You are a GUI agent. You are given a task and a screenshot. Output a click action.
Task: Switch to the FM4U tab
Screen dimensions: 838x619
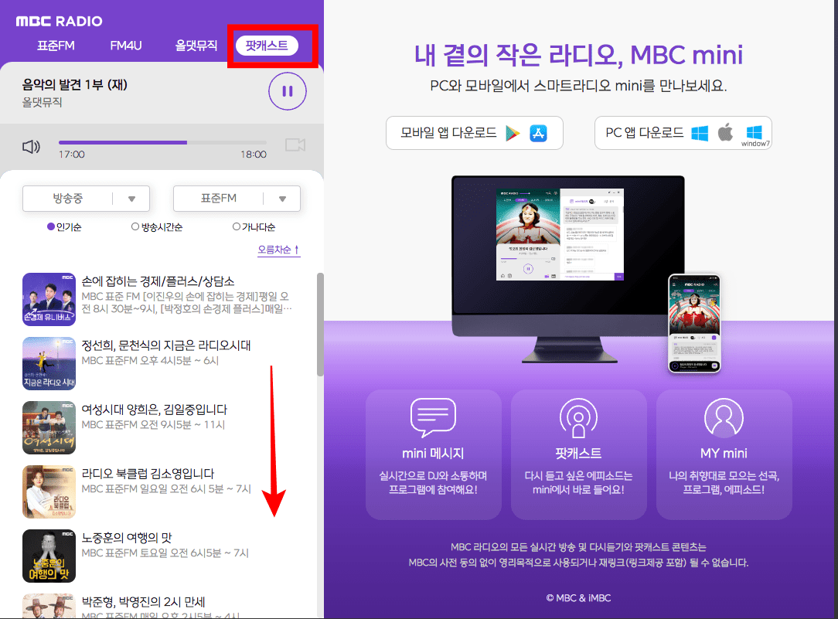click(x=125, y=46)
